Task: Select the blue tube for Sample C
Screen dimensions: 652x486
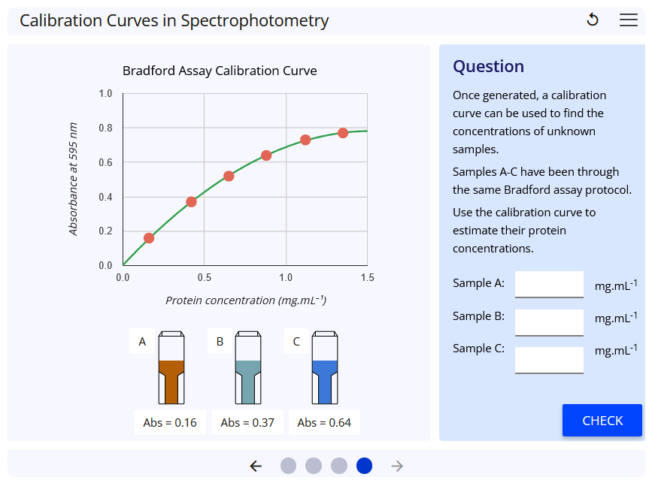Action: point(324,372)
